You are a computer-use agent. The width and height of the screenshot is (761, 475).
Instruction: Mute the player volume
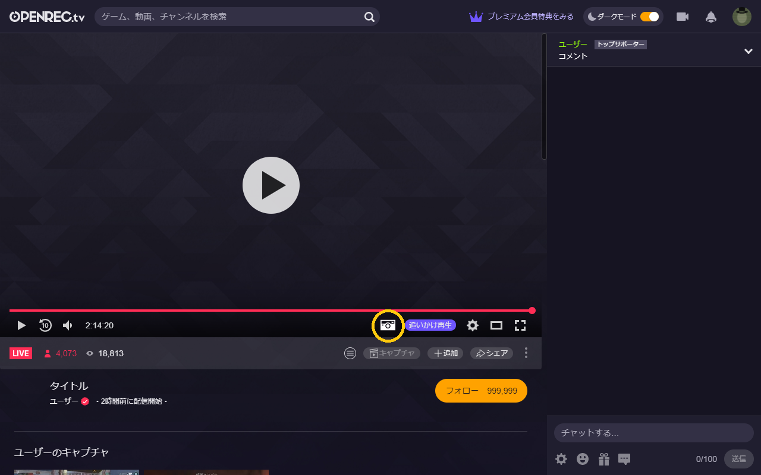click(68, 325)
